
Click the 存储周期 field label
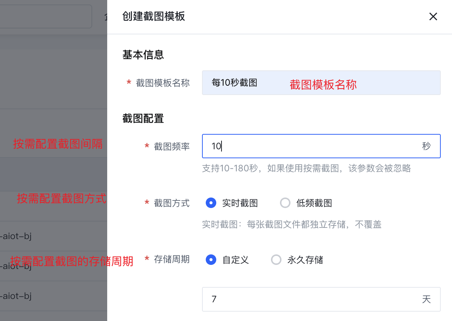pyautogui.click(x=172, y=259)
